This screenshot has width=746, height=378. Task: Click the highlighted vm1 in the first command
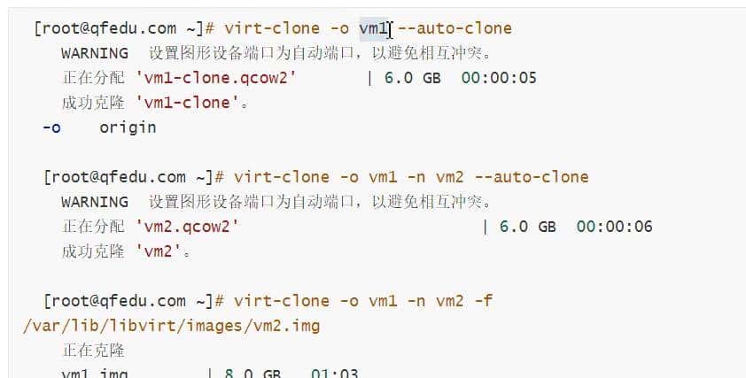tap(373, 28)
